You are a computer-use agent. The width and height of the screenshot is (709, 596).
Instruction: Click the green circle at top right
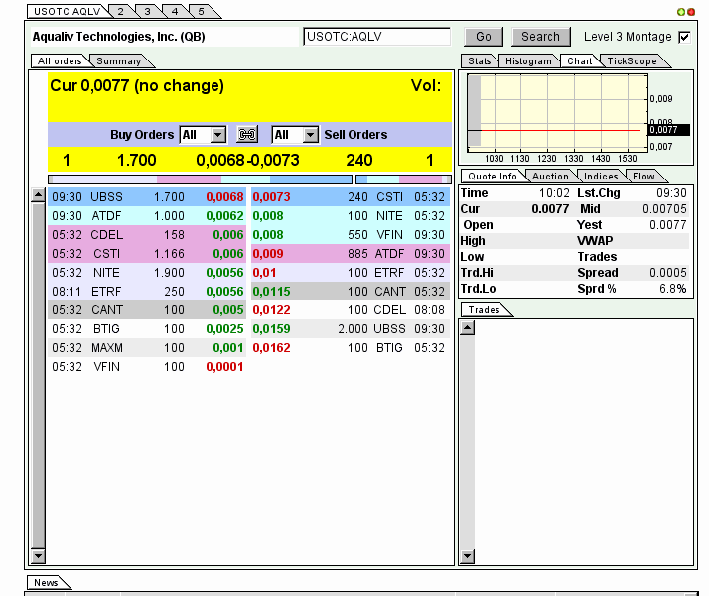[681, 12]
